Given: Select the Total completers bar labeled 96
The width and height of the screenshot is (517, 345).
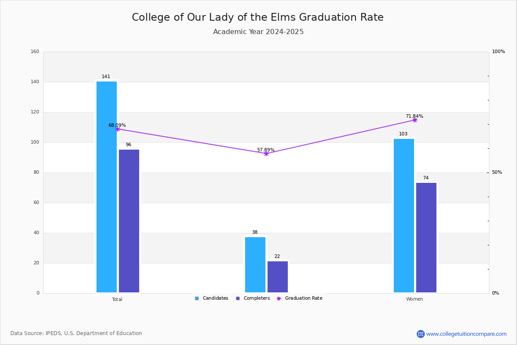Looking at the screenshot, I should [129, 221].
